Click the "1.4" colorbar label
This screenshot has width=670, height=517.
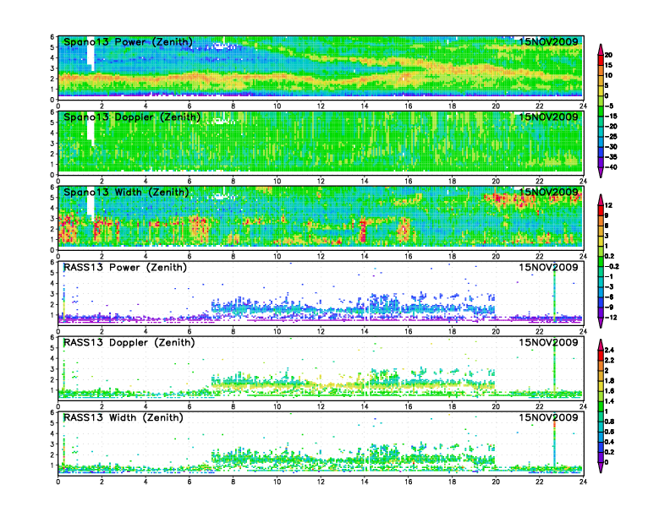[609, 401]
